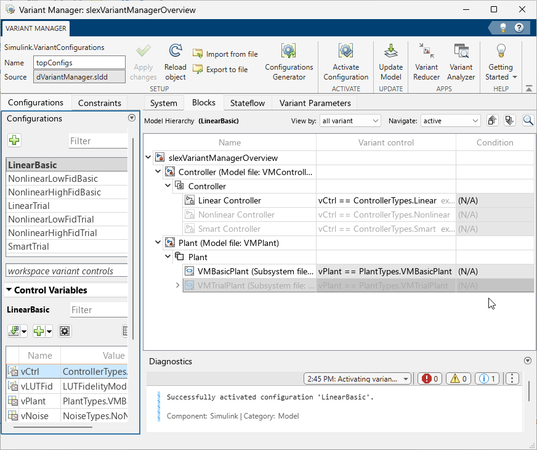Image resolution: width=537 pixels, height=450 pixels.
Task: Collapse the Plant subsystem node
Action: (x=168, y=256)
